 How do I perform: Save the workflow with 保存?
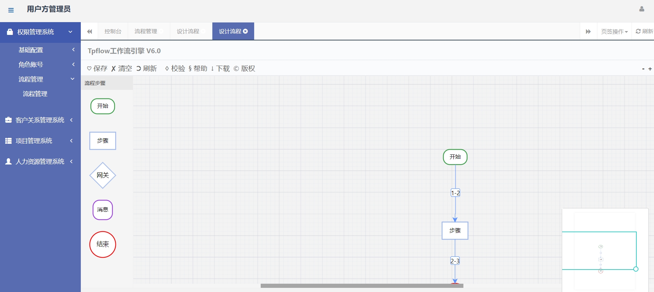[97, 68]
